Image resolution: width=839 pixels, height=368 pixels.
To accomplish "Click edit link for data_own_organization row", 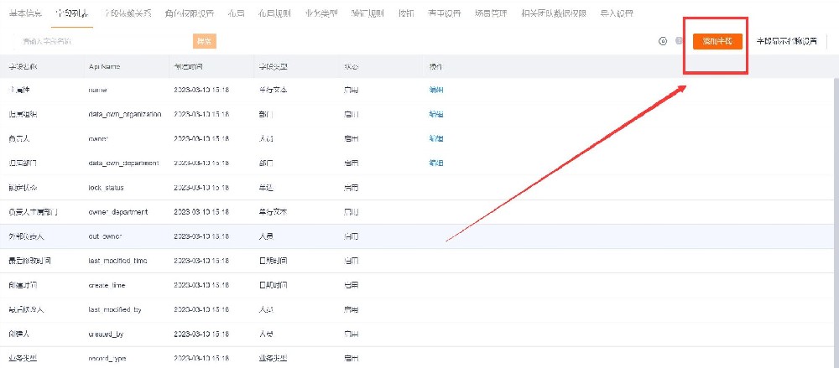I will click(436, 114).
